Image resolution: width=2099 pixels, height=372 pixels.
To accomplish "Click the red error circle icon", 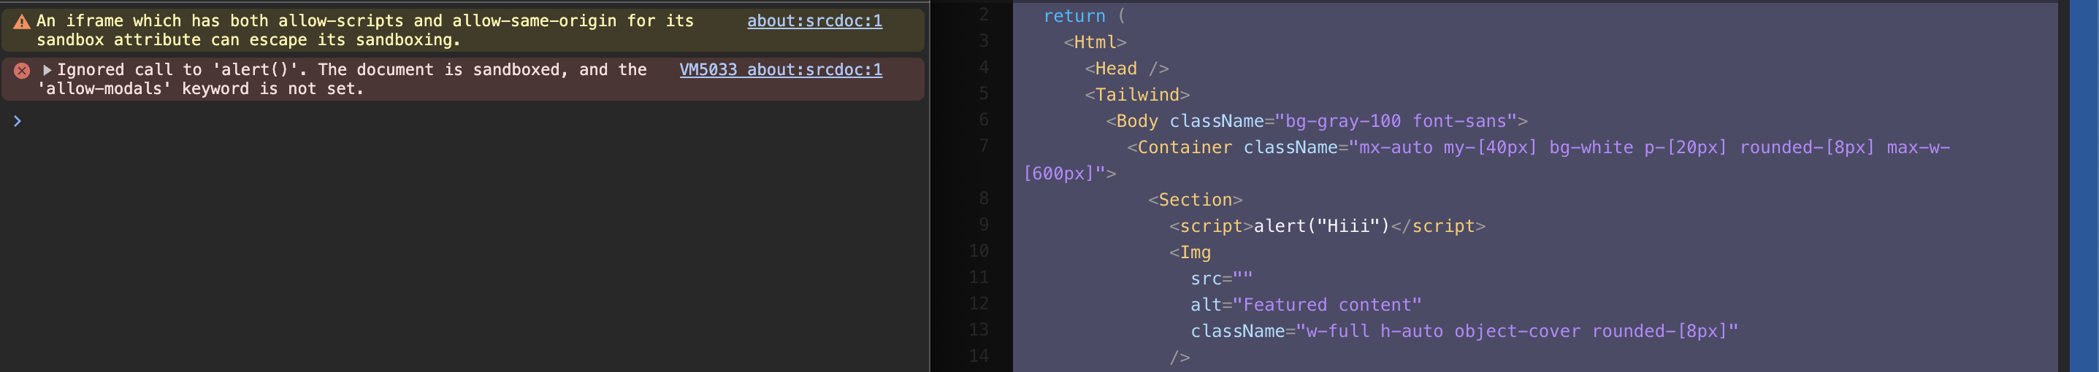I will [x=22, y=71].
